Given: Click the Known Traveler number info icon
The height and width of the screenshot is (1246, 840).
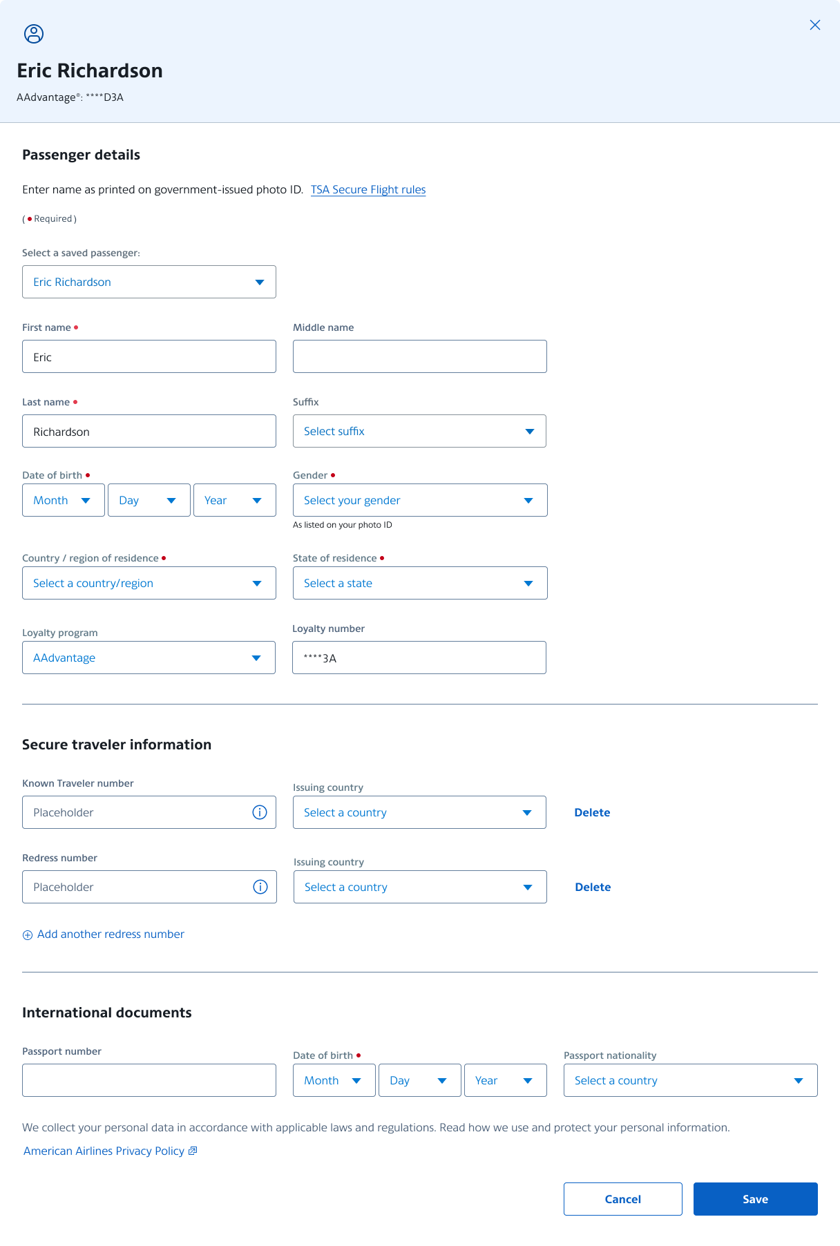Looking at the screenshot, I should (x=260, y=812).
